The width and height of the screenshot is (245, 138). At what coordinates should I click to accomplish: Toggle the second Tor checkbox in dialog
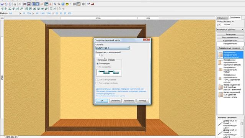click(97, 83)
